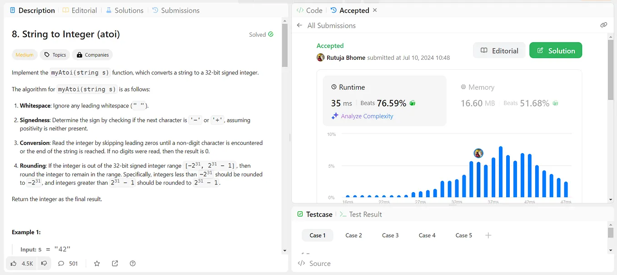
Task: Open comments via the speech bubble icon
Action: coord(60,263)
